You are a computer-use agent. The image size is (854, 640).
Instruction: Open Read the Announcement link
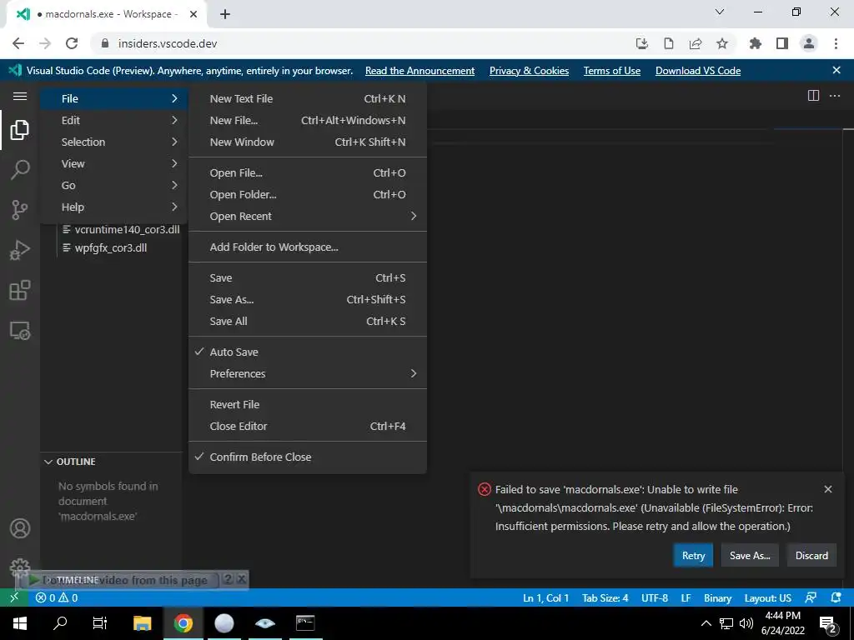420,71
